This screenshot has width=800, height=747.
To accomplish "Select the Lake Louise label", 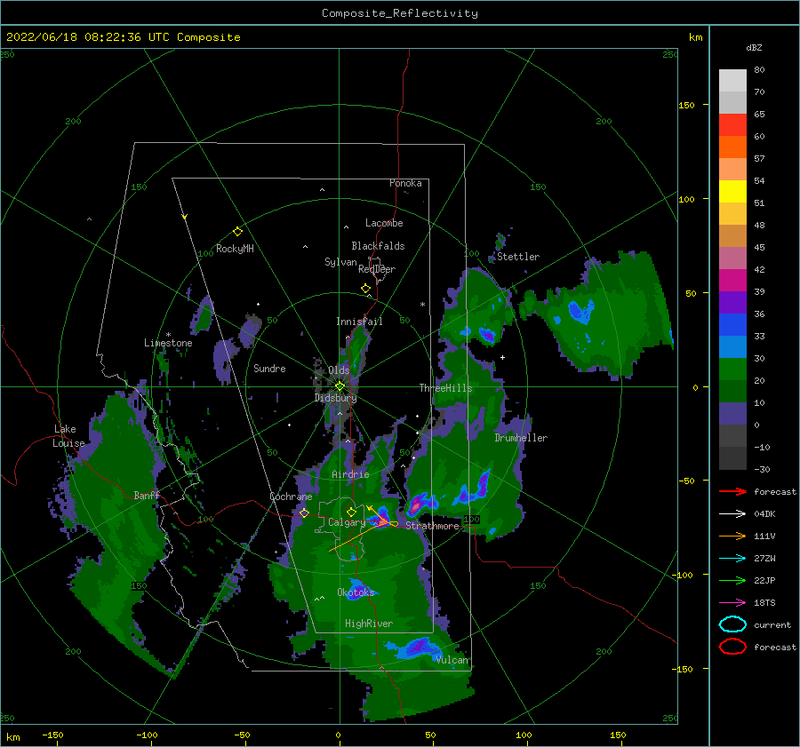I will 68,436.
